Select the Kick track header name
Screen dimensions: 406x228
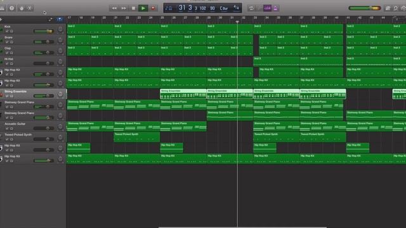pos(7,27)
